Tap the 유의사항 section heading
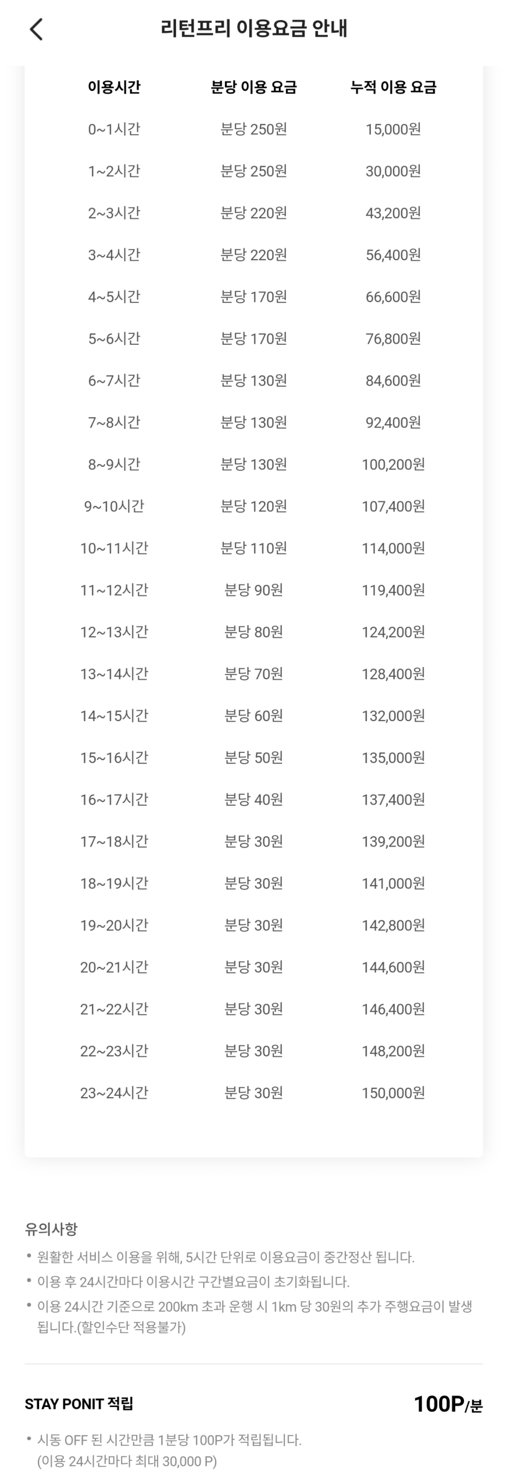The height and width of the screenshot is (1480, 507). 51,1229
